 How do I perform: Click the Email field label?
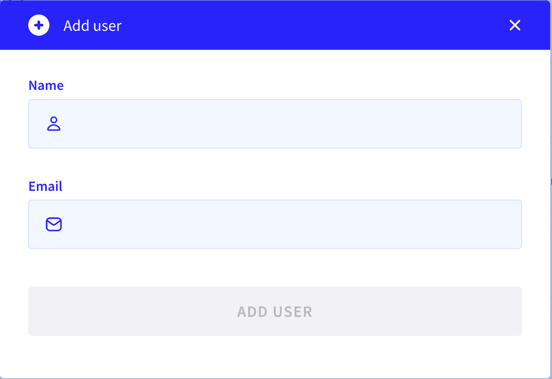click(x=45, y=186)
